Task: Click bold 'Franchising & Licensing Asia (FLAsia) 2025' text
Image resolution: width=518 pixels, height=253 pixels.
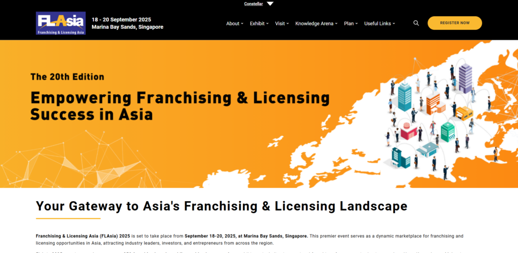Action: point(83,236)
